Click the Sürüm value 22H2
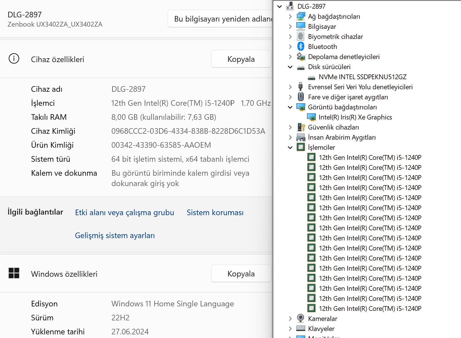This screenshot has height=338, width=461. pos(120,318)
